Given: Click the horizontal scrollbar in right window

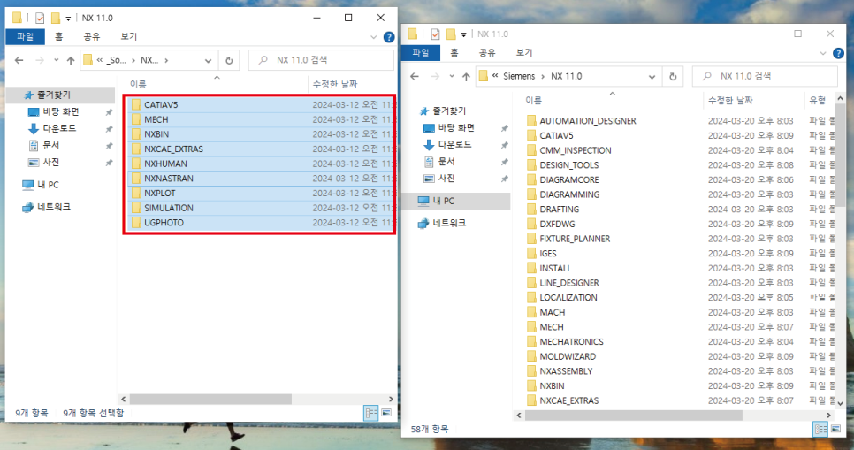Looking at the screenshot, I should pos(633,416).
